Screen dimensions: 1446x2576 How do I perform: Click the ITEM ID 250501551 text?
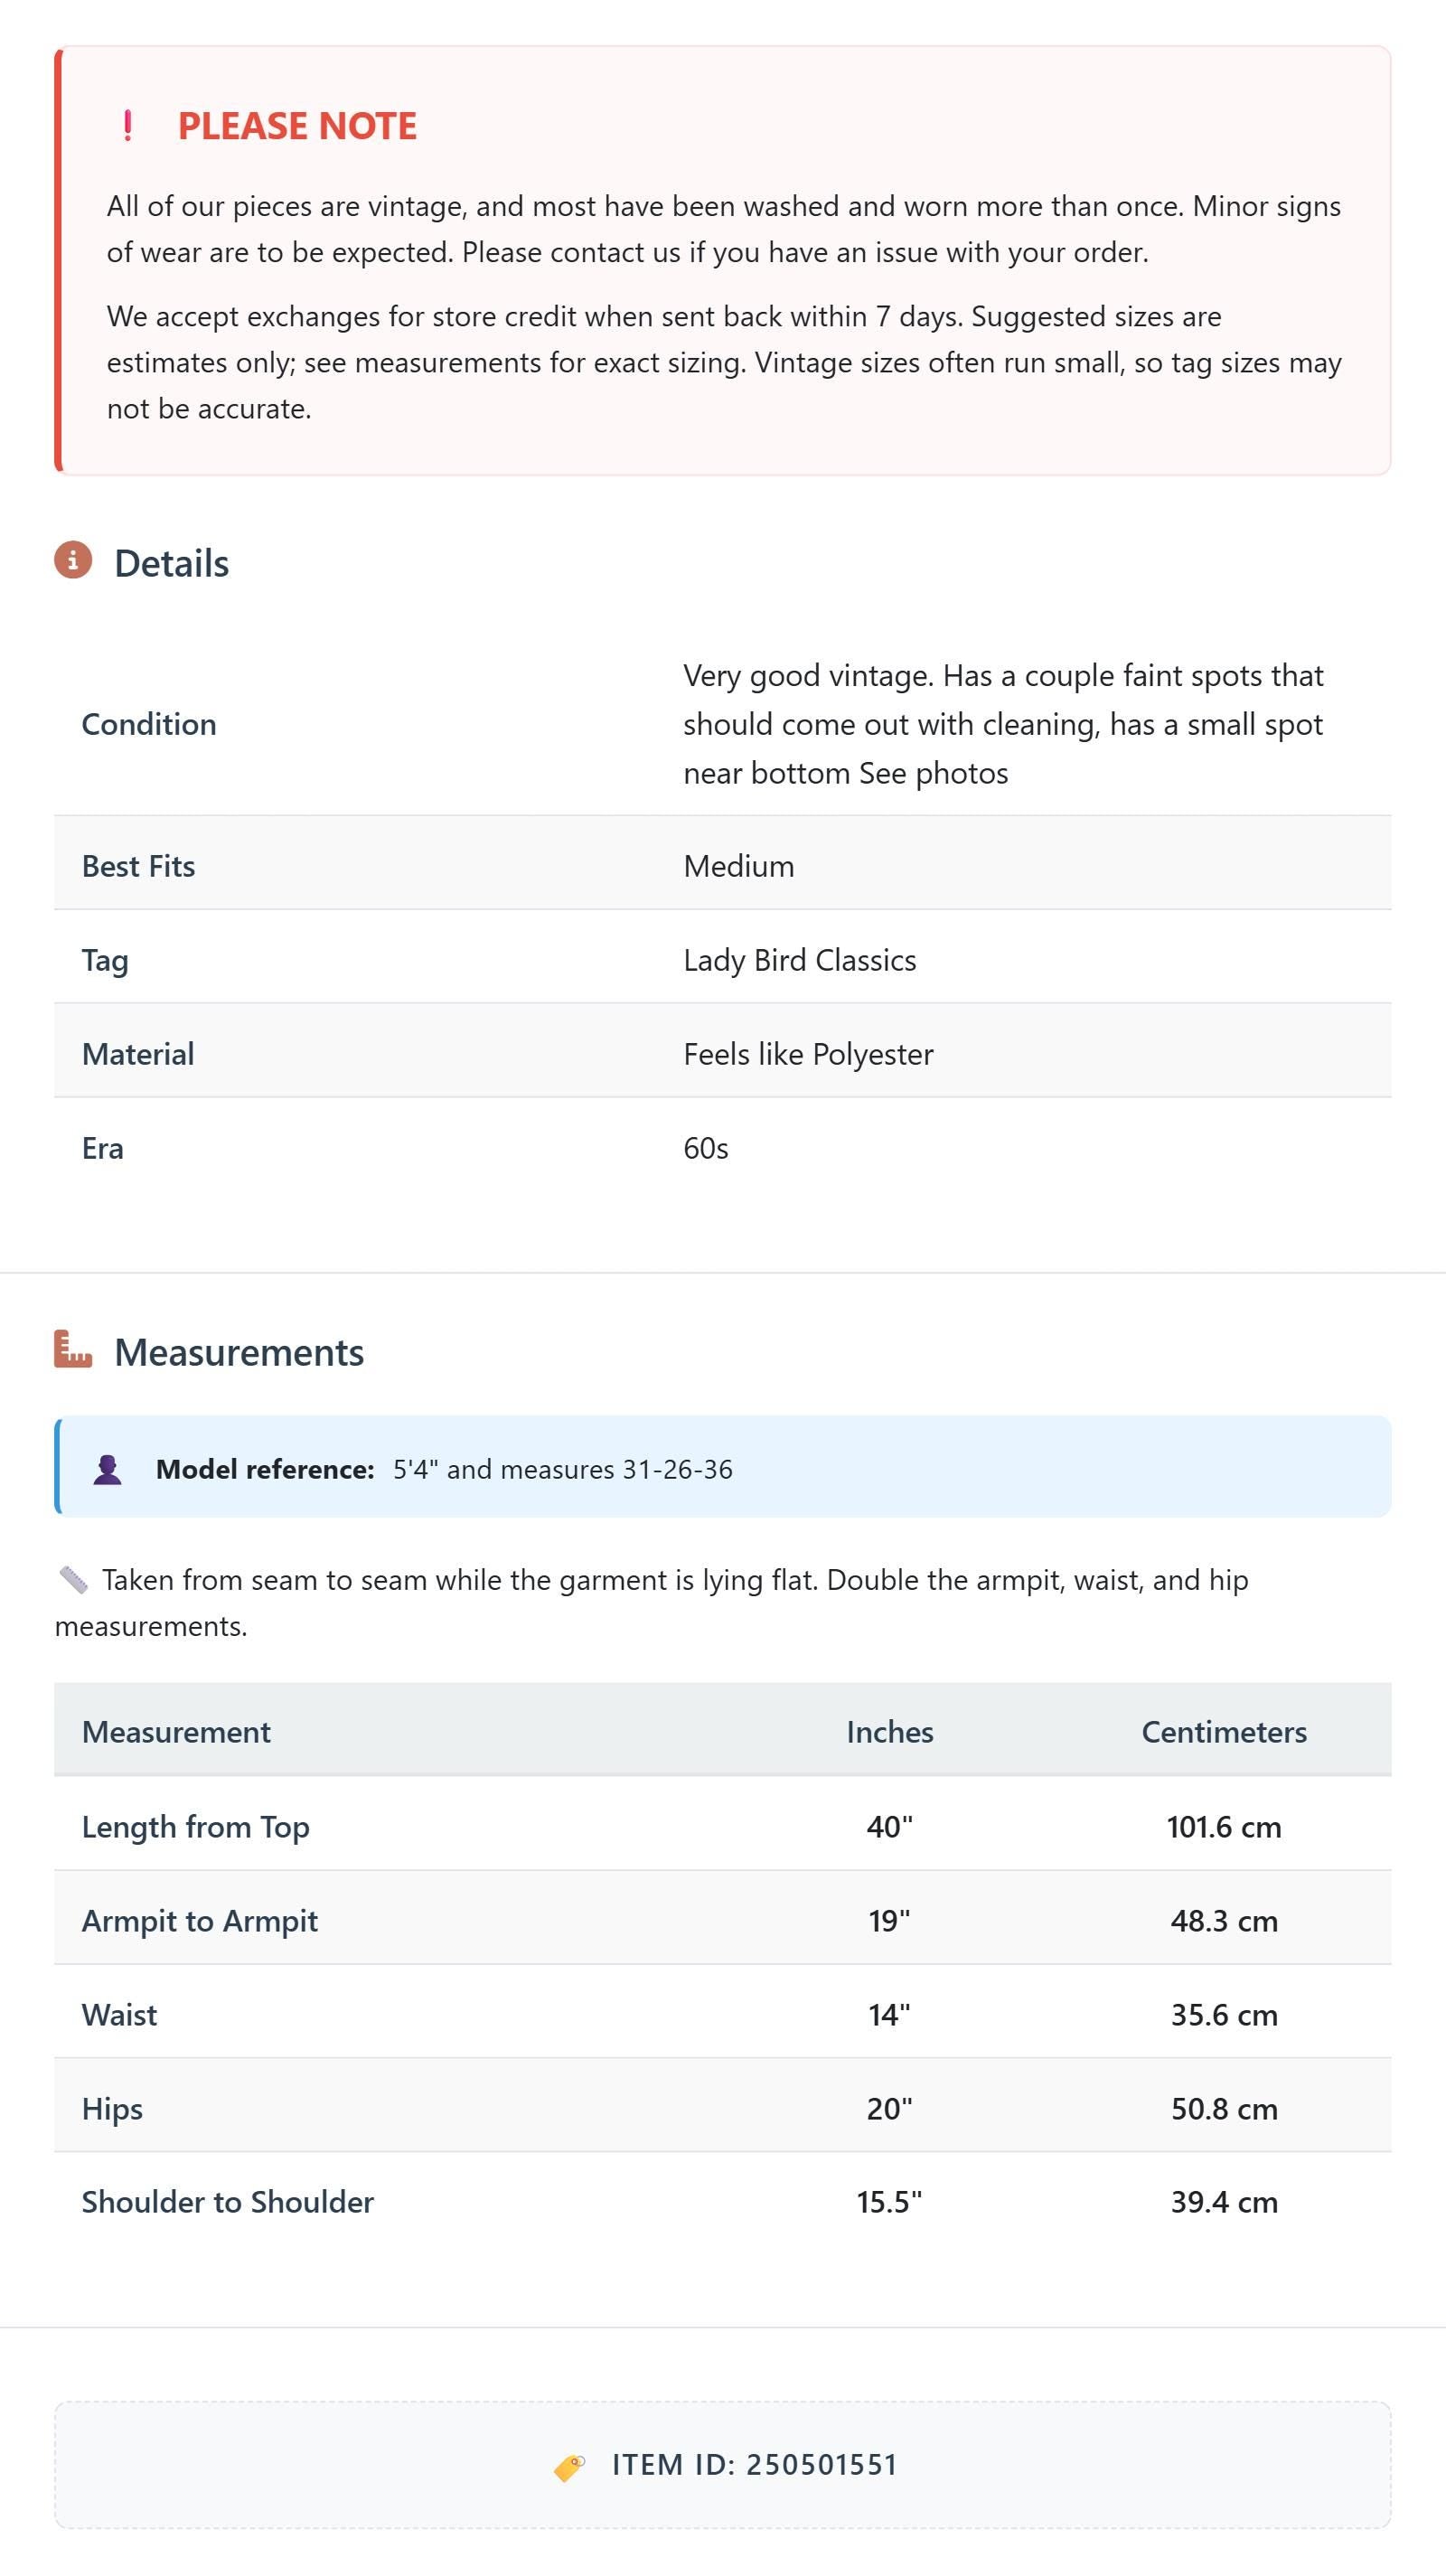pos(755,2465)
